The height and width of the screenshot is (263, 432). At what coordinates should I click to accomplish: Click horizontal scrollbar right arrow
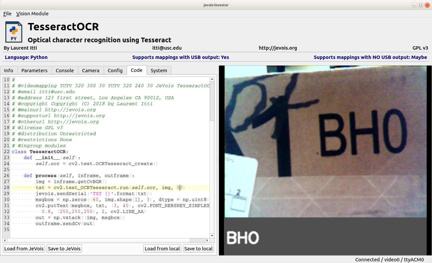click(x=207, y=240)
